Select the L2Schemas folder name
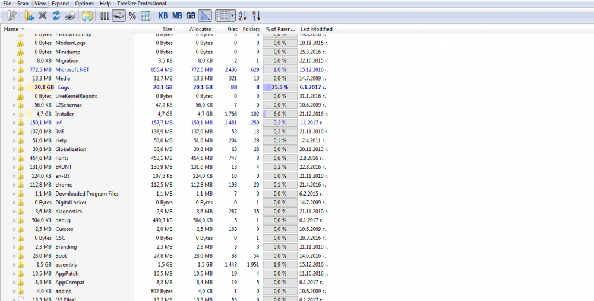The height and width of the screenshot is (301, 594). point(68,105)
